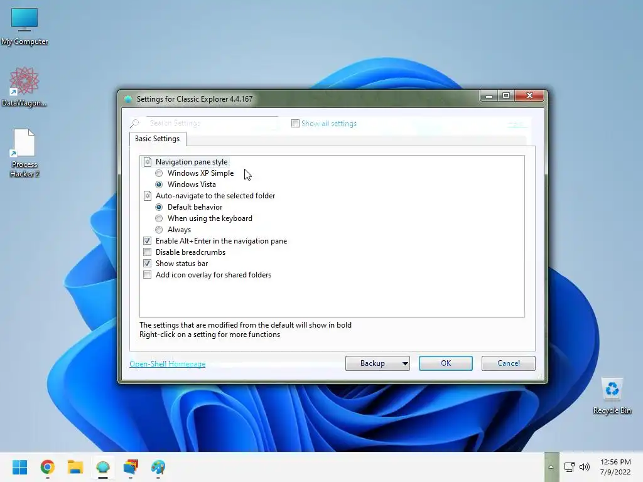This screenshot has height=482, width=643.
Task: Open the Recycle Bin icon
Action: point(612,395)
